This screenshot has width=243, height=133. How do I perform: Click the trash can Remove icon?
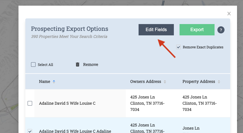click(x=78, y=65)
